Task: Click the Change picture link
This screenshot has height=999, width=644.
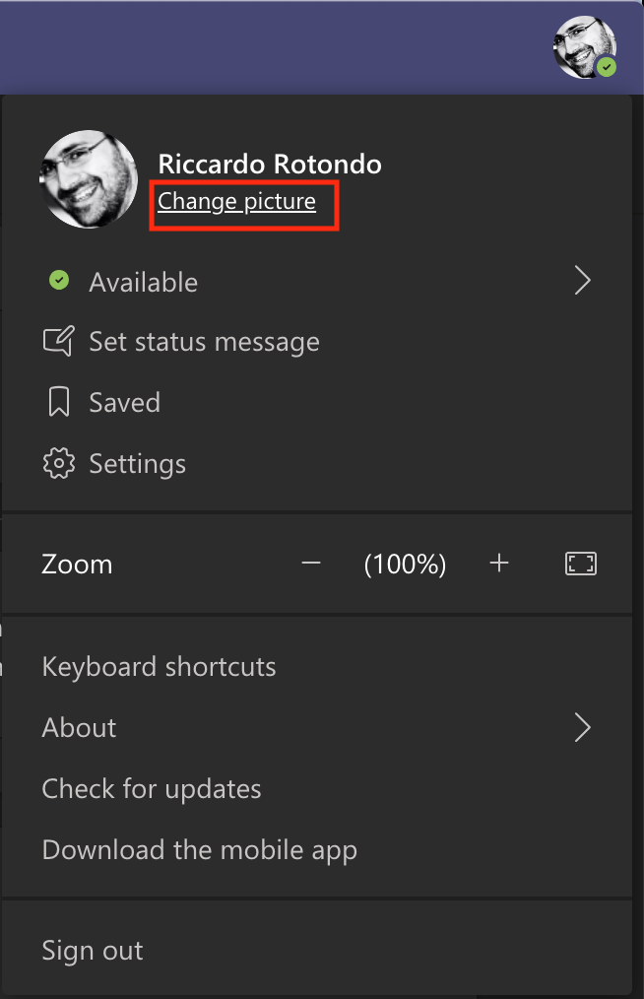Action: click(x=237, y=201)
